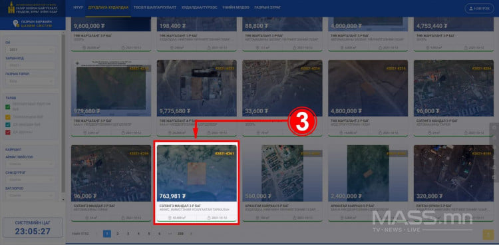Open the ГАЗРЫН ЗУРАГ nav tab
The width and height of the screenshot is (499, 245).
[x=265, y=7]
